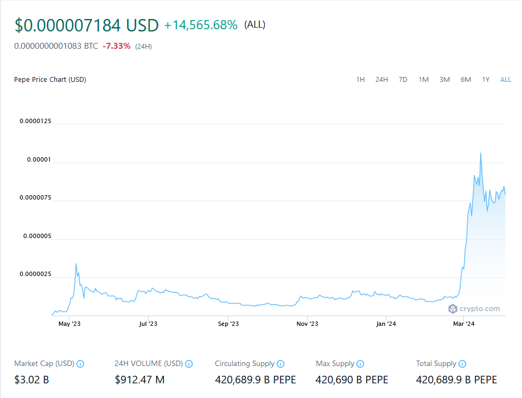Click the -7.33% BTC change value
522x398 pixels.
point(117,46)
